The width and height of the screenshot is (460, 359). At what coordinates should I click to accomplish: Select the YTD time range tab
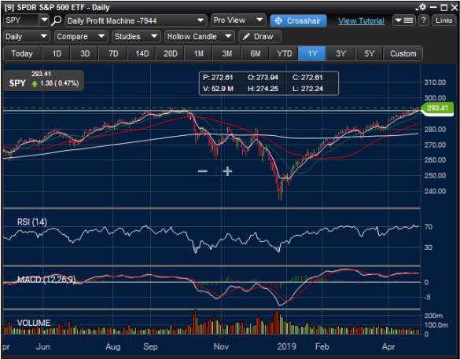coord(284,53)
